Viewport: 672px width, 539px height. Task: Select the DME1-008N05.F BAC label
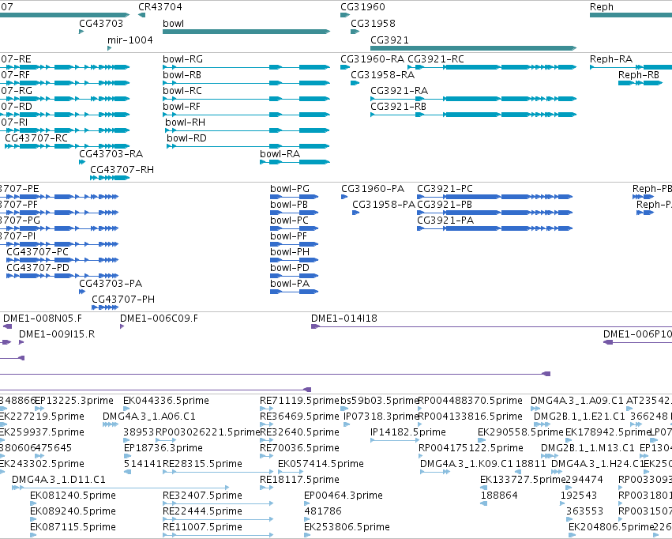(43, 318)
